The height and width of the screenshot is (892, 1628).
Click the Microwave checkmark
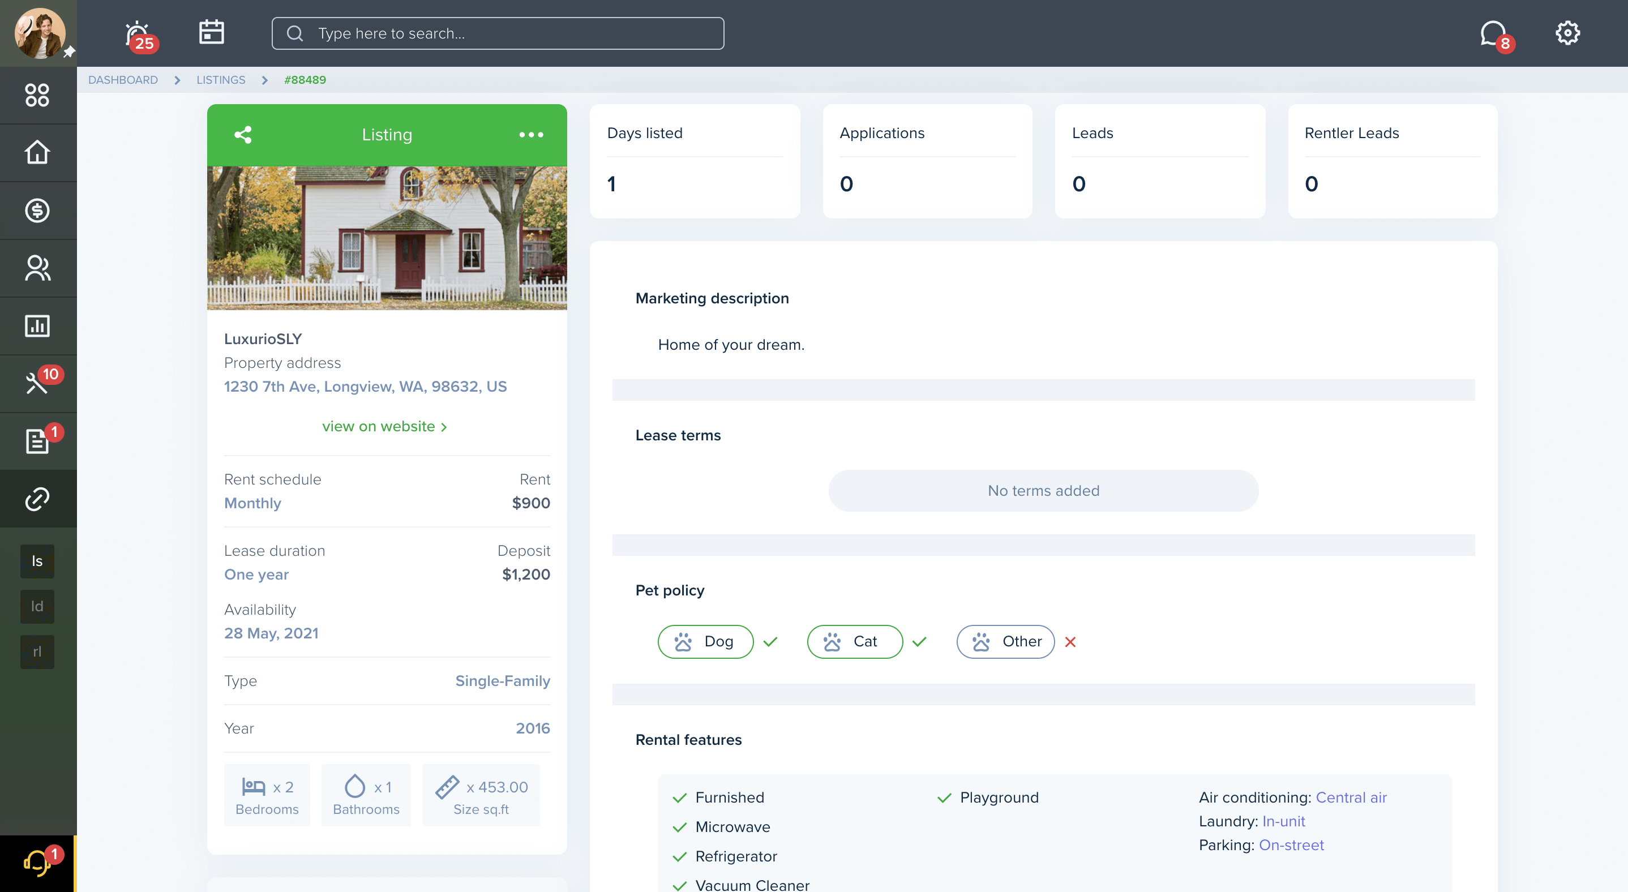tap(679, 827)
